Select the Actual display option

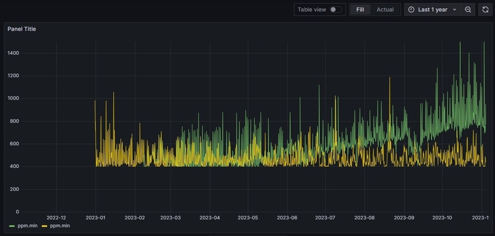click(x=385, y=9)
